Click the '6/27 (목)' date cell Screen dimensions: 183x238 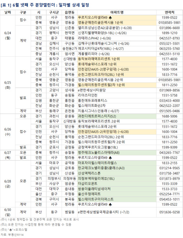tap(8, 155)
